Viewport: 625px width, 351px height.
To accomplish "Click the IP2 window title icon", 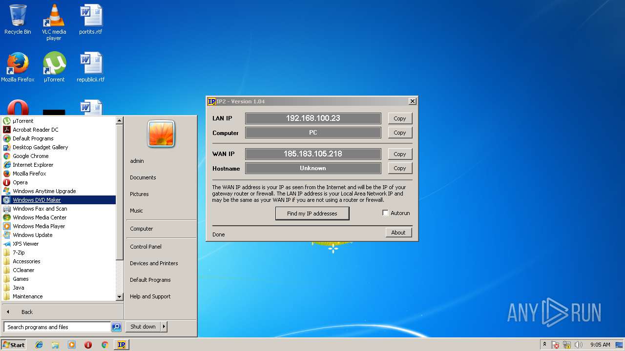I will click(x=211, y=101).
